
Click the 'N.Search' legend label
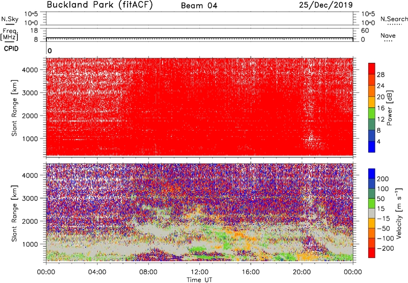pyautogui.click(x=394, y=19)
